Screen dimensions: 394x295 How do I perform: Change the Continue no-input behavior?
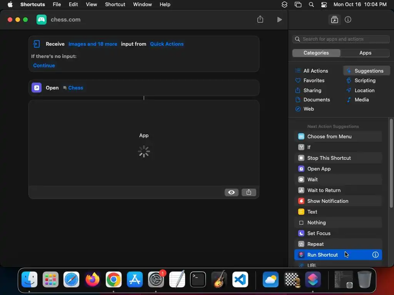click(x=44, y=65)
